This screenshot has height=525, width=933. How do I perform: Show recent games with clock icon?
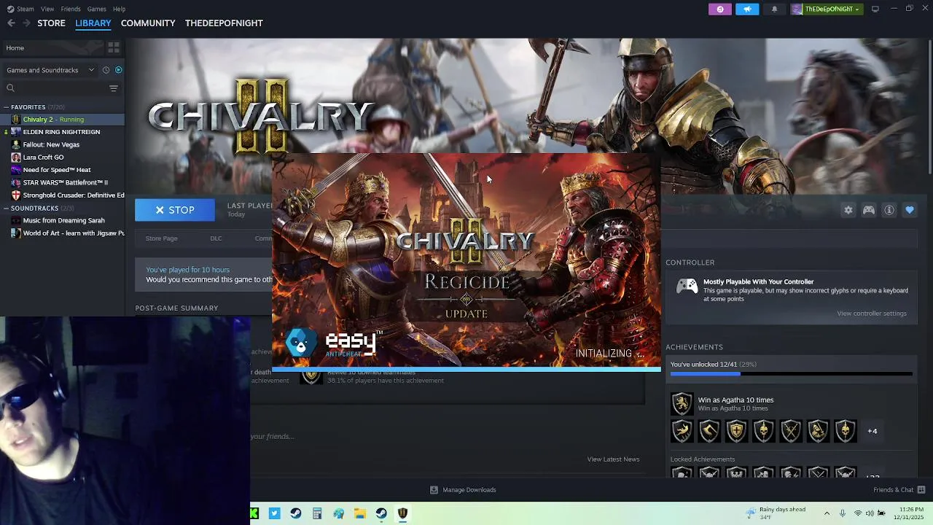[x=106, y=70]
